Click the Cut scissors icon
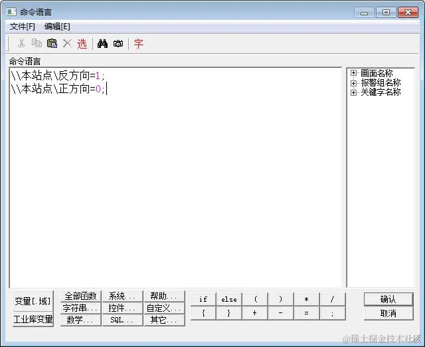The width and height of the screenshot is (425, 347). pyautogui.click(x=21, y=43)
